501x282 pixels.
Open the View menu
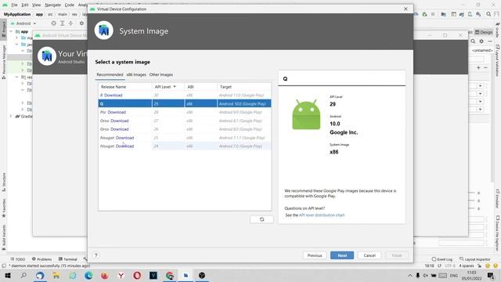[37, 5]
